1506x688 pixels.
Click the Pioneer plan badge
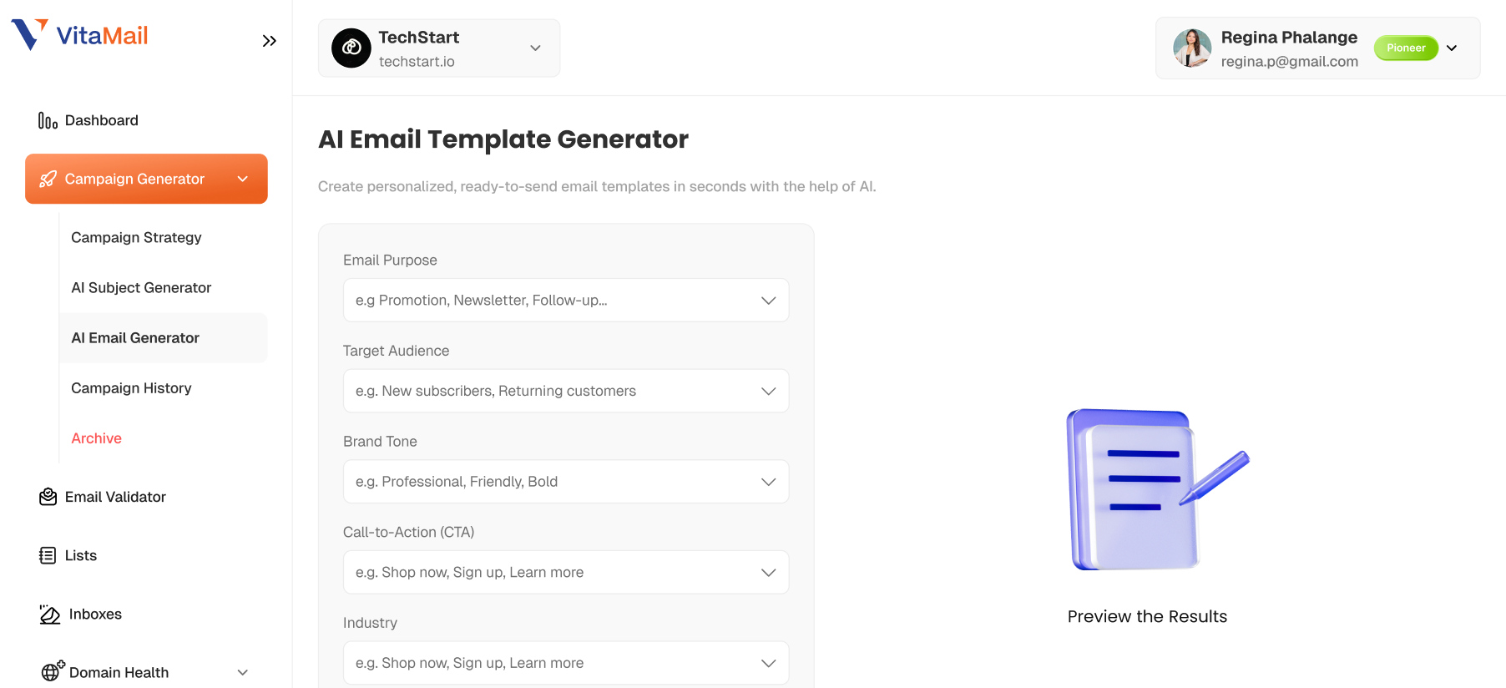coord(1405,48)
